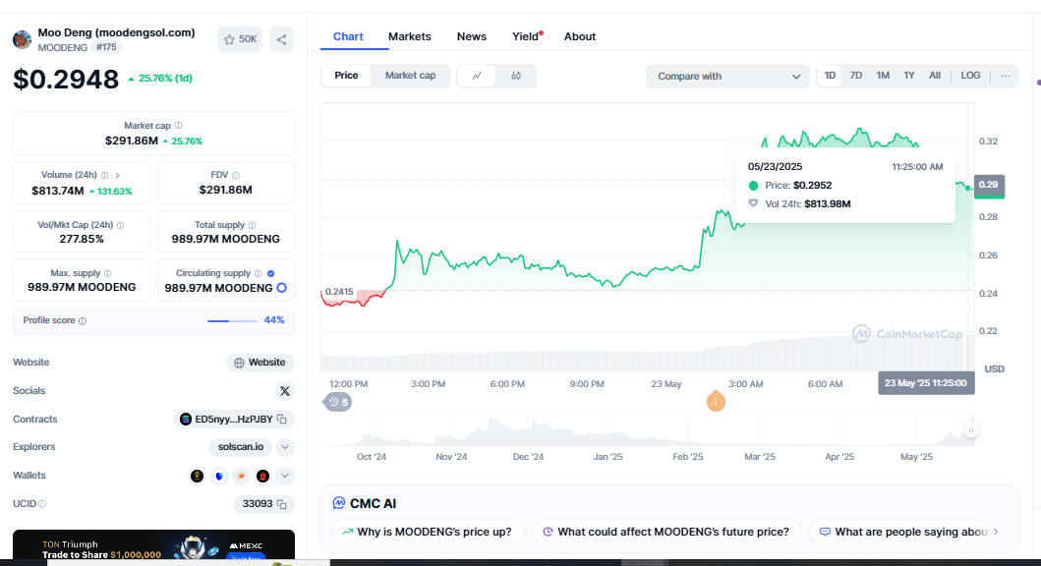Screen dimensions: 1041x566
Task: Click the $291.86M Market cap value
Action: 132,141
